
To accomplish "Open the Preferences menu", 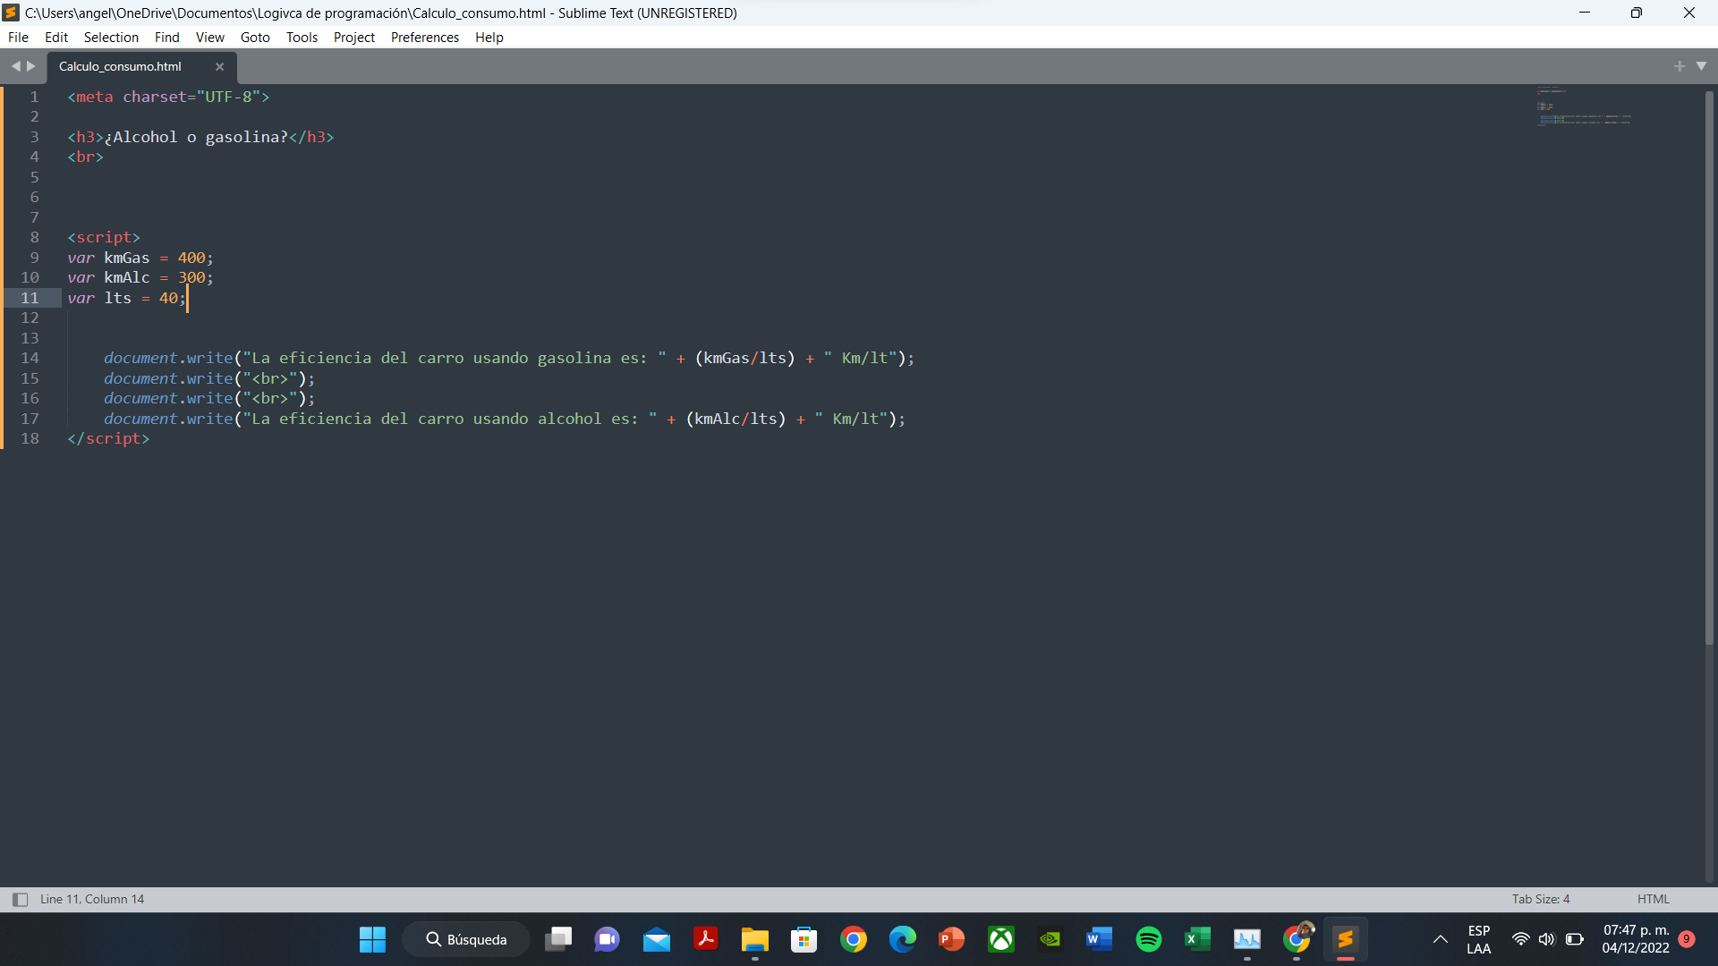I will [424, 37].
